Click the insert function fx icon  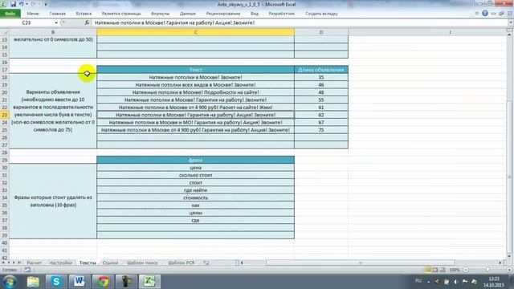tap(87, 22)
